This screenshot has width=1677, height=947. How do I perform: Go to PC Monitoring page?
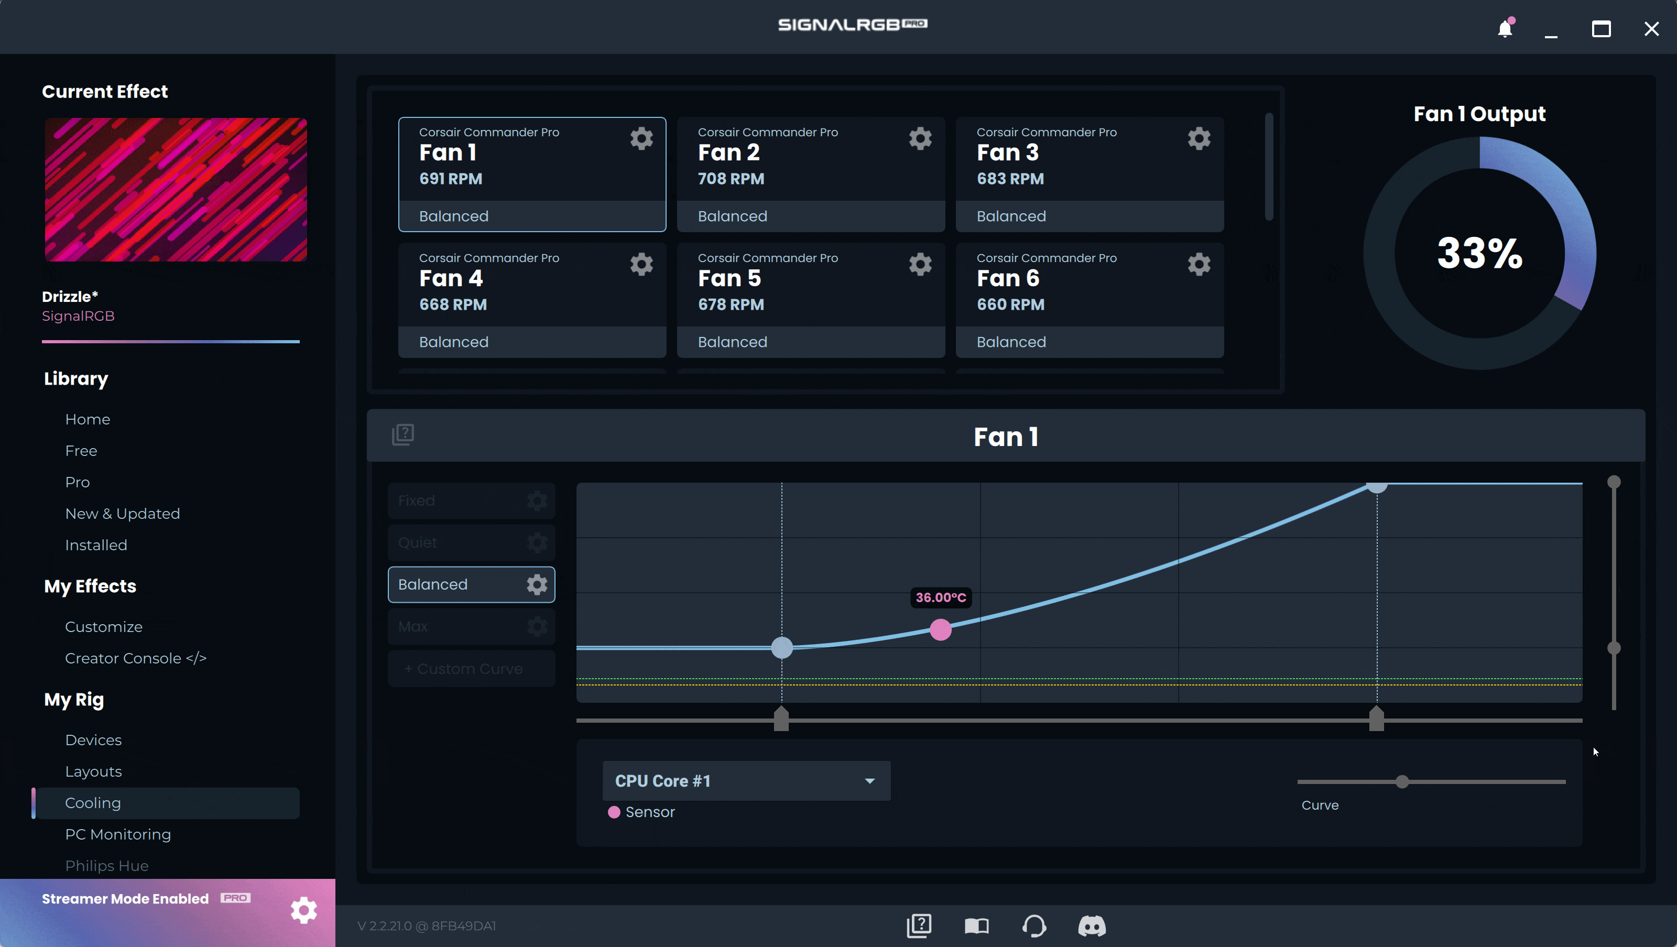click(118, 834)
